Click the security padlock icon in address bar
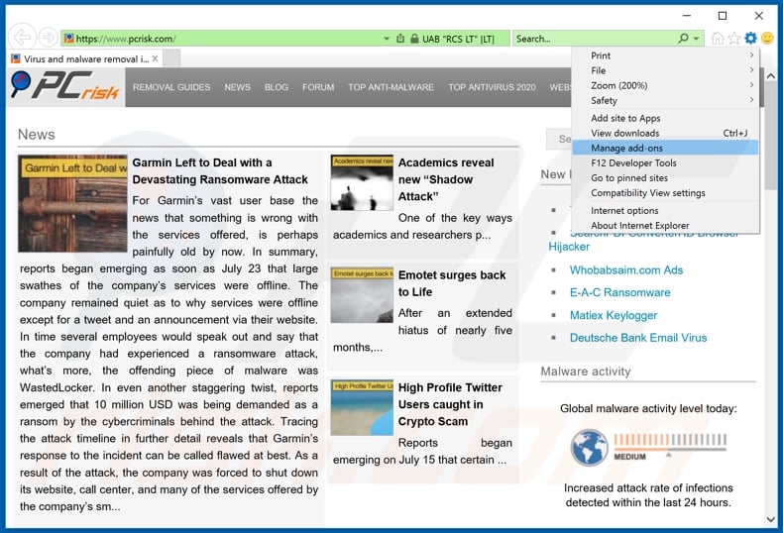The width and height of the screenshot is (783, 533). [401, 39]
